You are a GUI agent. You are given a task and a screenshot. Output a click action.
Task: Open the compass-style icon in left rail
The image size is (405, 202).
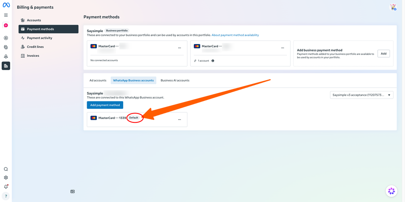point(6,38)
